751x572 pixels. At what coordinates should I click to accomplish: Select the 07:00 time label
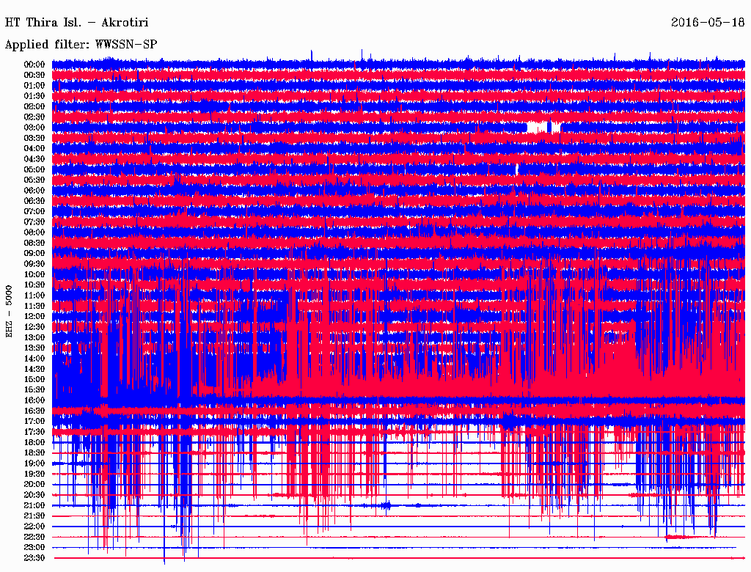point(34,211)
